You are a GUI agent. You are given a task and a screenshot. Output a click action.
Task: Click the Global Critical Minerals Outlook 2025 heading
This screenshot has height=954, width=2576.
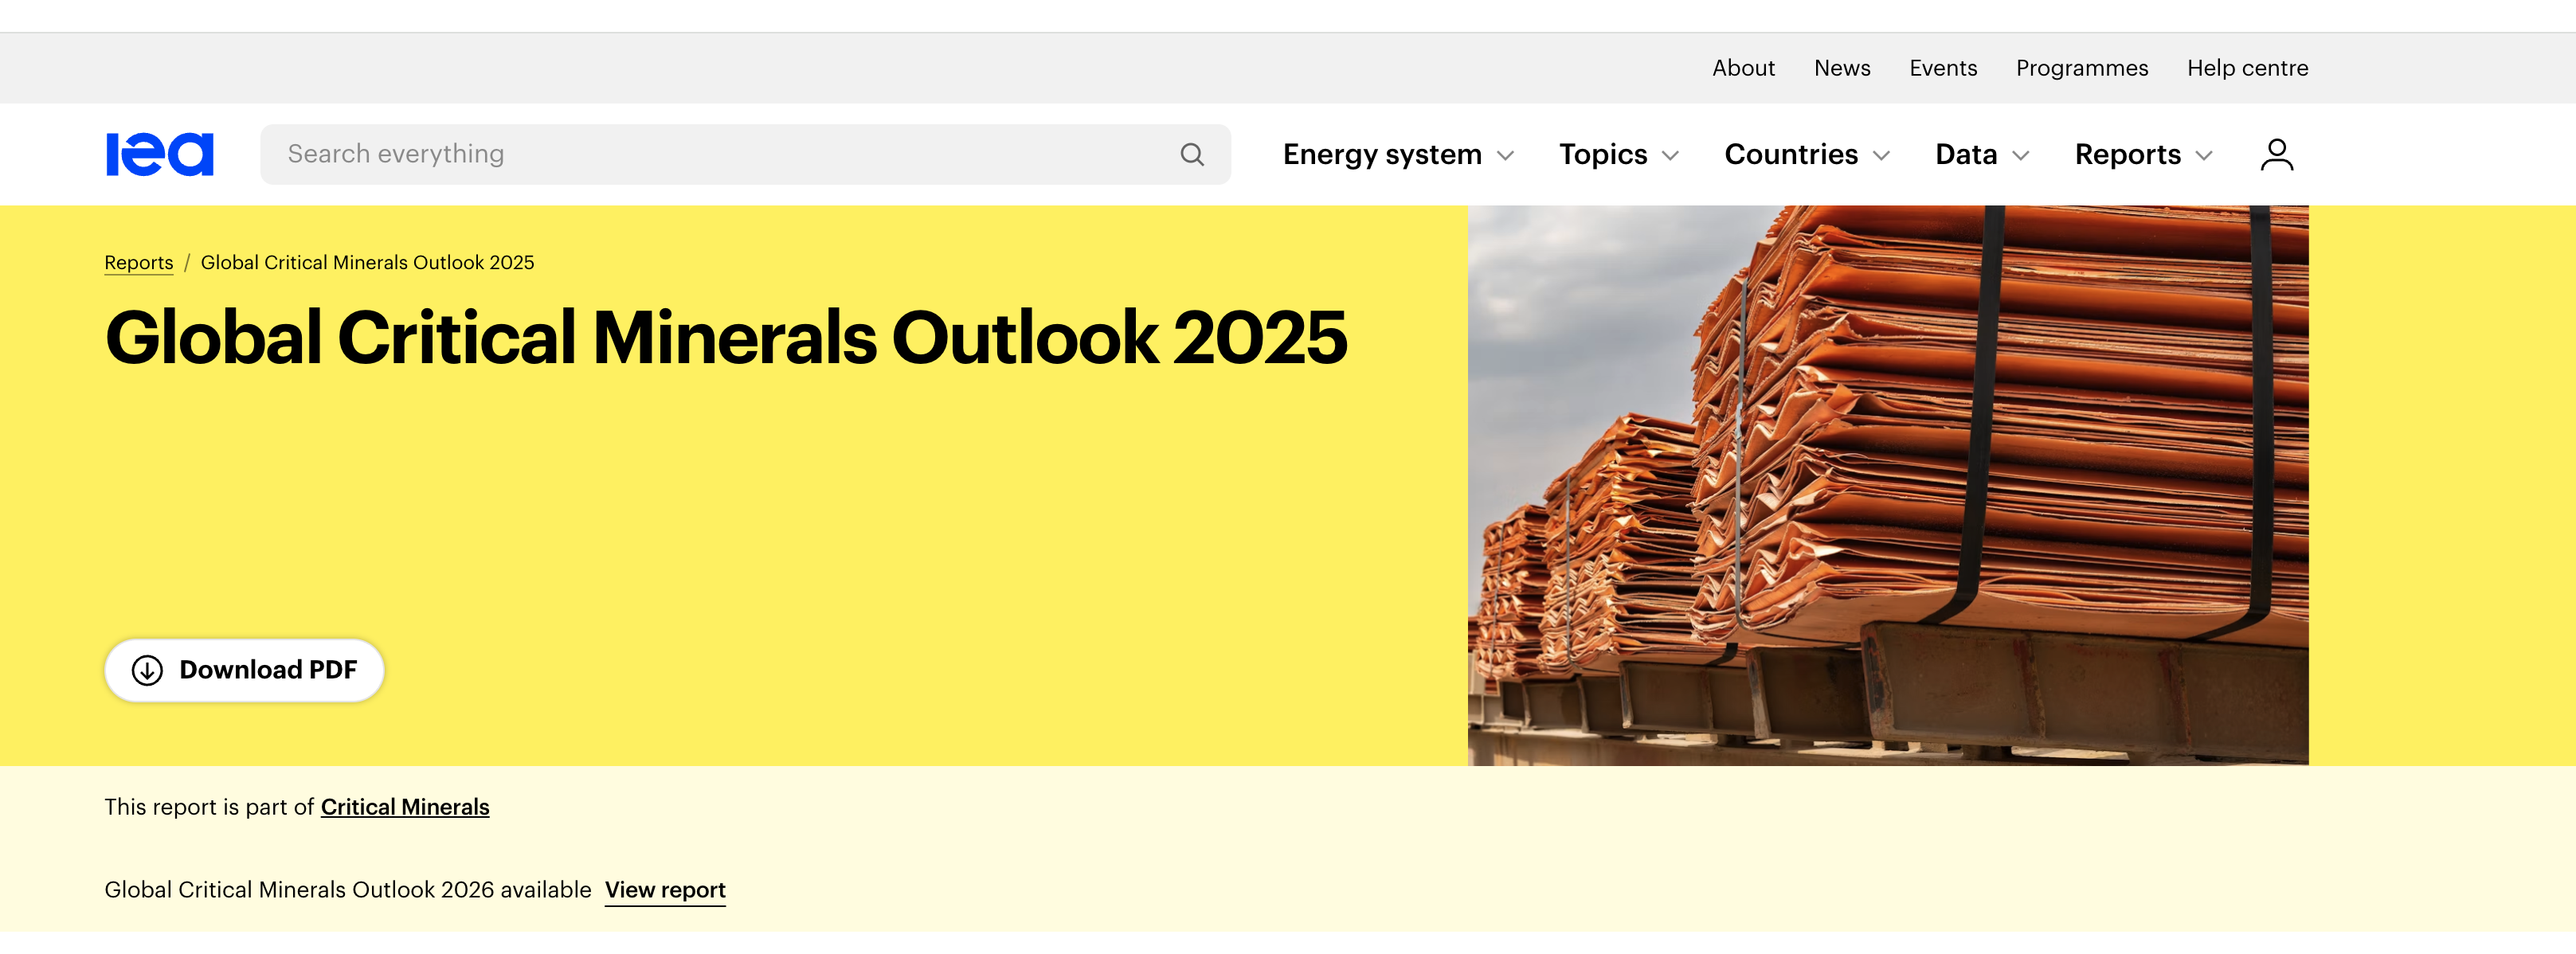[x=726, y=337]
